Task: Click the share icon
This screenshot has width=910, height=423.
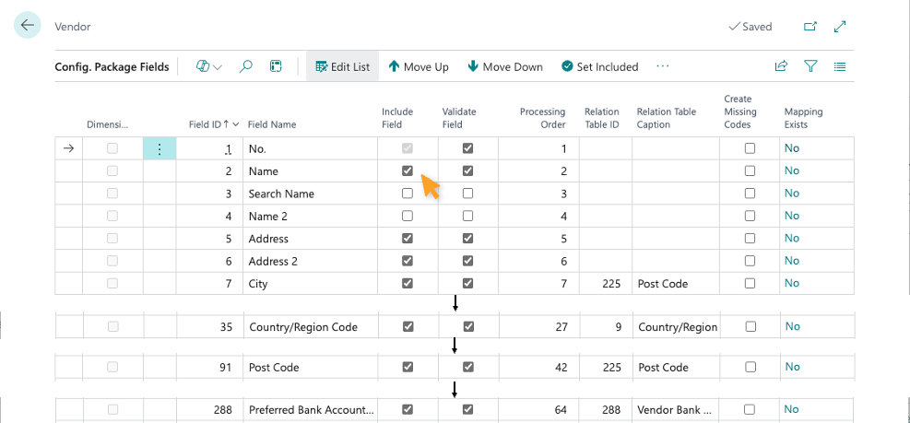Action: pos(781,66)
